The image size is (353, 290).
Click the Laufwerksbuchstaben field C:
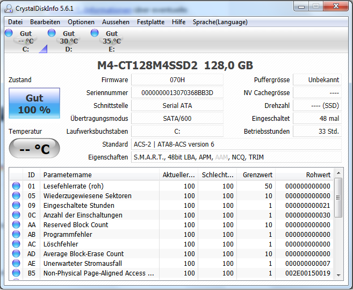[x=177, y=131]
